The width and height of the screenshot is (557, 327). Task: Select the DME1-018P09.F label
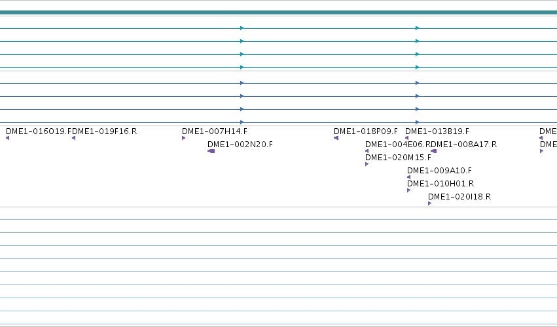[x=366, y=131]
